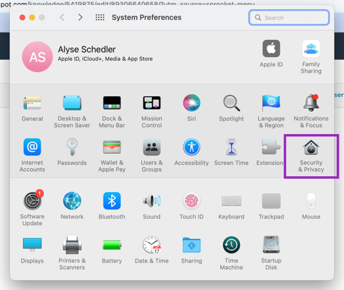
Task: Minimize the System Preferences window
Action: tap(32, 17)
